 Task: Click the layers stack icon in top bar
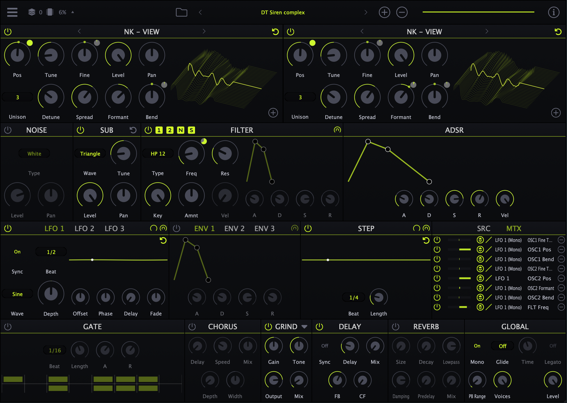coord(31,12)
